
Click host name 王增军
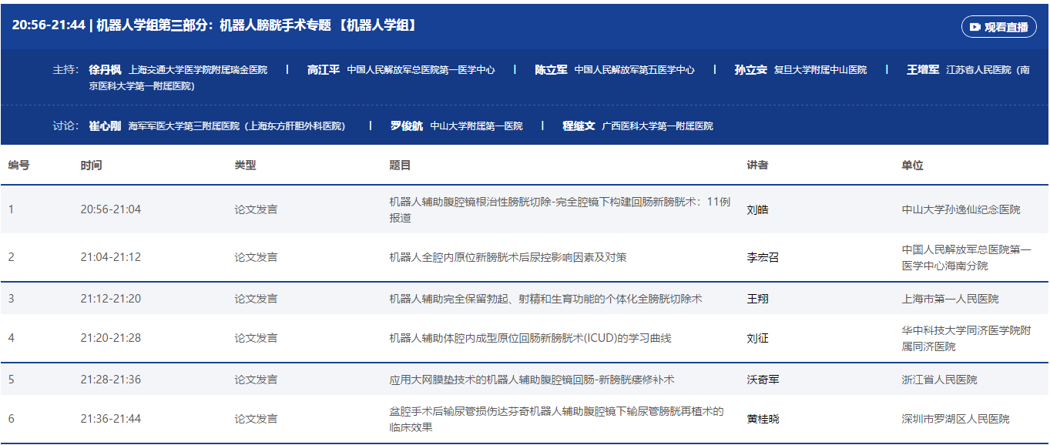(x=922, y=69)
